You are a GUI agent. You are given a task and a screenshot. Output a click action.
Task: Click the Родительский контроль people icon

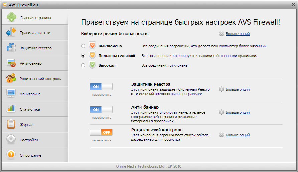(11, 78)
